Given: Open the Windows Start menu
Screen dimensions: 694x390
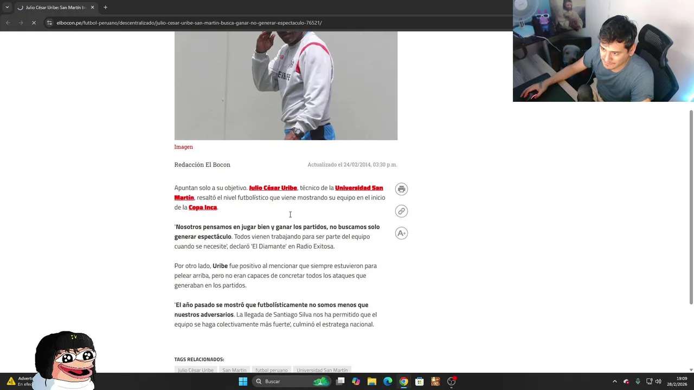Looking at the screenshot, I should click(243, 381).
